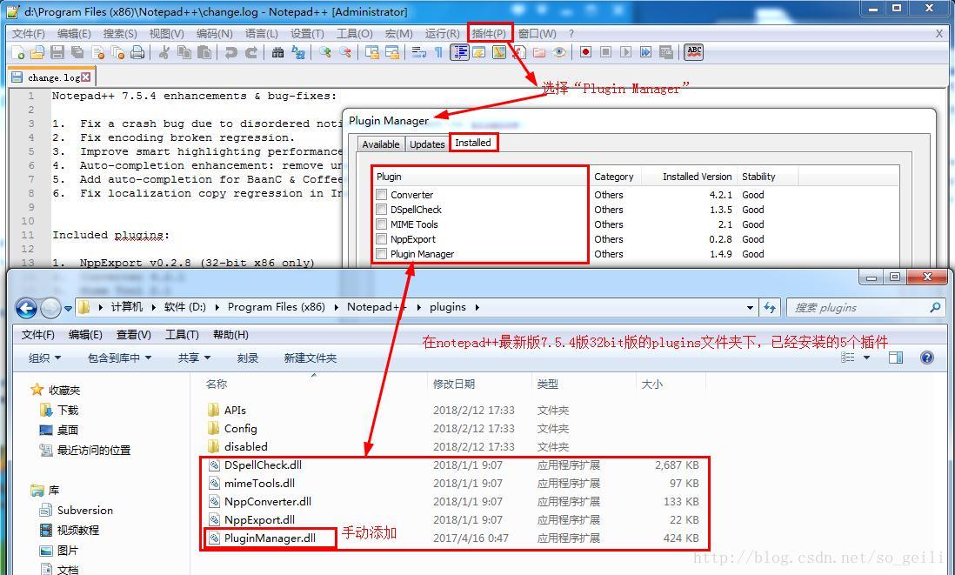This screenshot has height=575, width=955.
Task: Toggle the Explorer preview pane icon
Action: [x=895, y=358]
